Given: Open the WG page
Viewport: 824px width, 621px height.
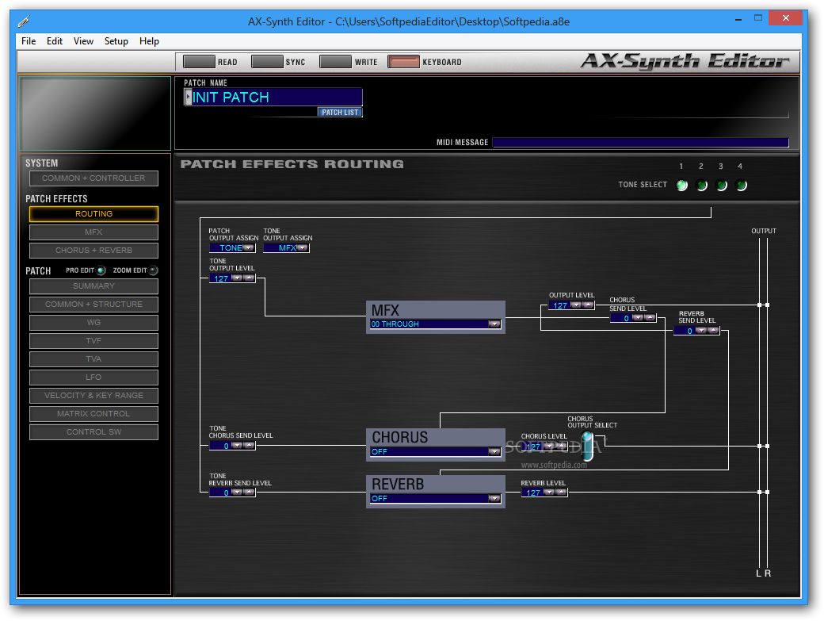Looking at the screenshot, I should pos(93,323).
